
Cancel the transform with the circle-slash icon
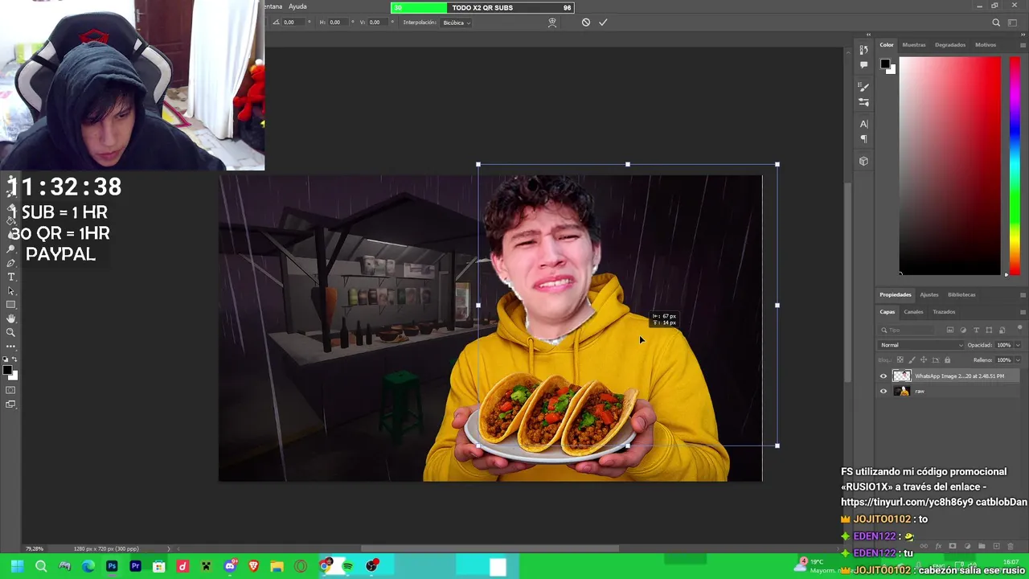[586, 23]
